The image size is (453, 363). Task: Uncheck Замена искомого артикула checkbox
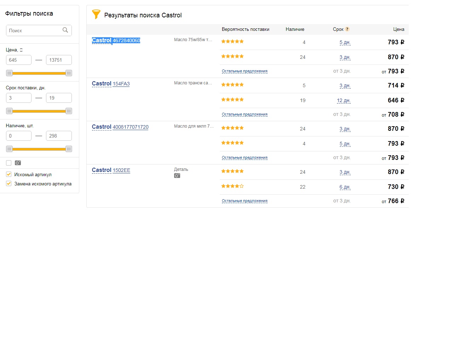(8, 184)
